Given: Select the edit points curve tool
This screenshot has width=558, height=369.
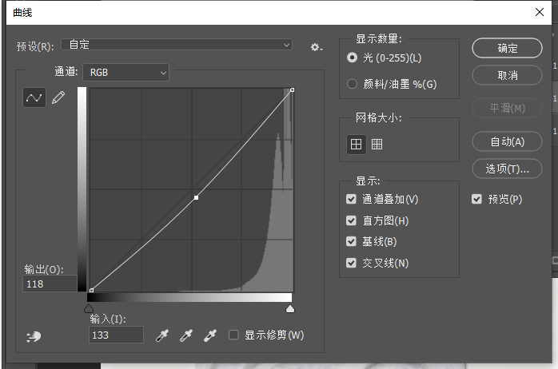Looking at the screenshot, I should (34, 97).
